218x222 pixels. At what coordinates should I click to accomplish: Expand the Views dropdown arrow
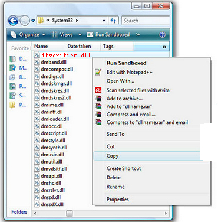(80, 35)
